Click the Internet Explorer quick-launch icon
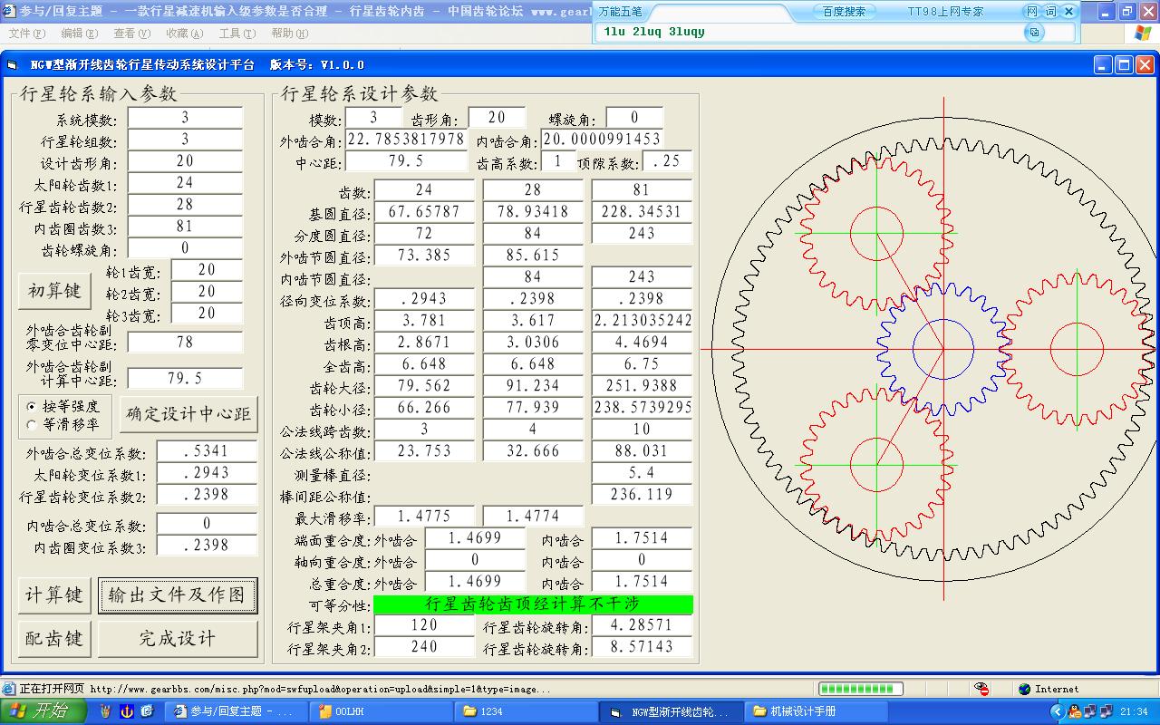 pos(147,711)
